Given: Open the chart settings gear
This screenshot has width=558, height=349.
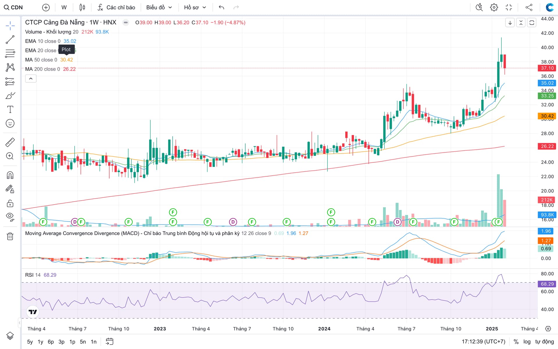Looking at the screenshot, I should pyautogui.click(x=494, y=7).
